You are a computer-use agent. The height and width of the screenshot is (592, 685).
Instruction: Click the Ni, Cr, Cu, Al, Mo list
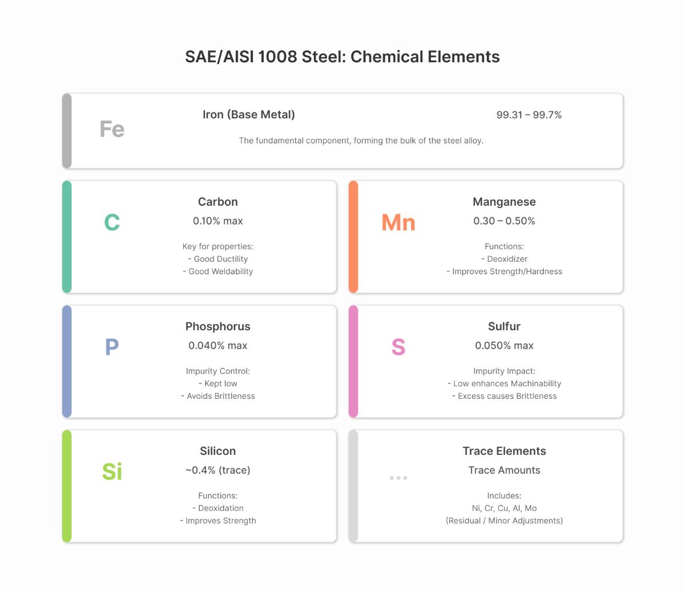504,508
